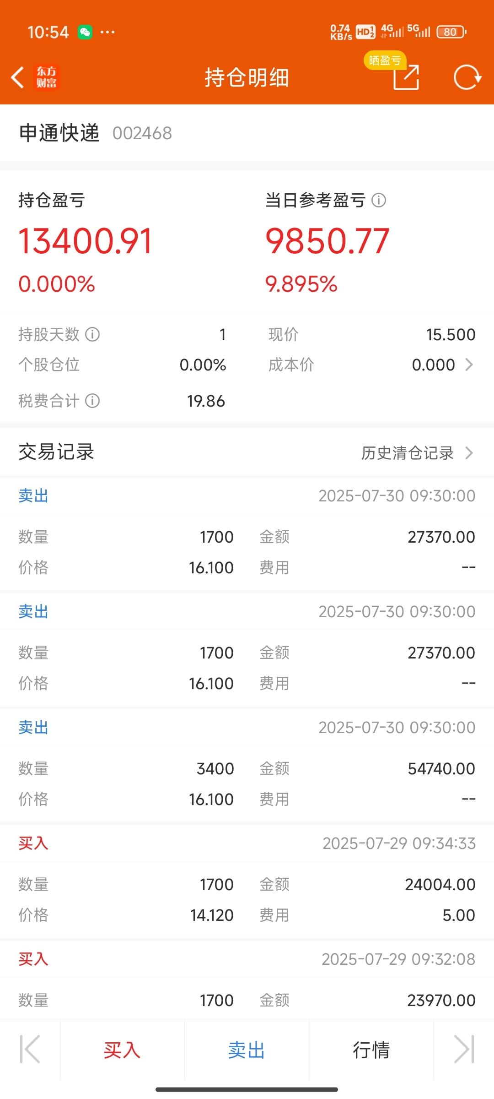
Task: Tap the refresh circle icon
Action: coord(467,77)
